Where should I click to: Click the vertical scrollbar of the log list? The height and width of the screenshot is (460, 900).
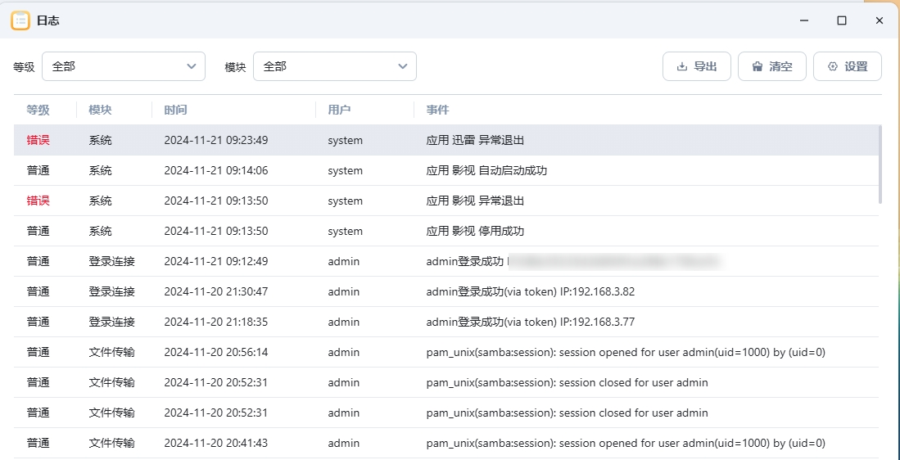(x=880, y=164)
